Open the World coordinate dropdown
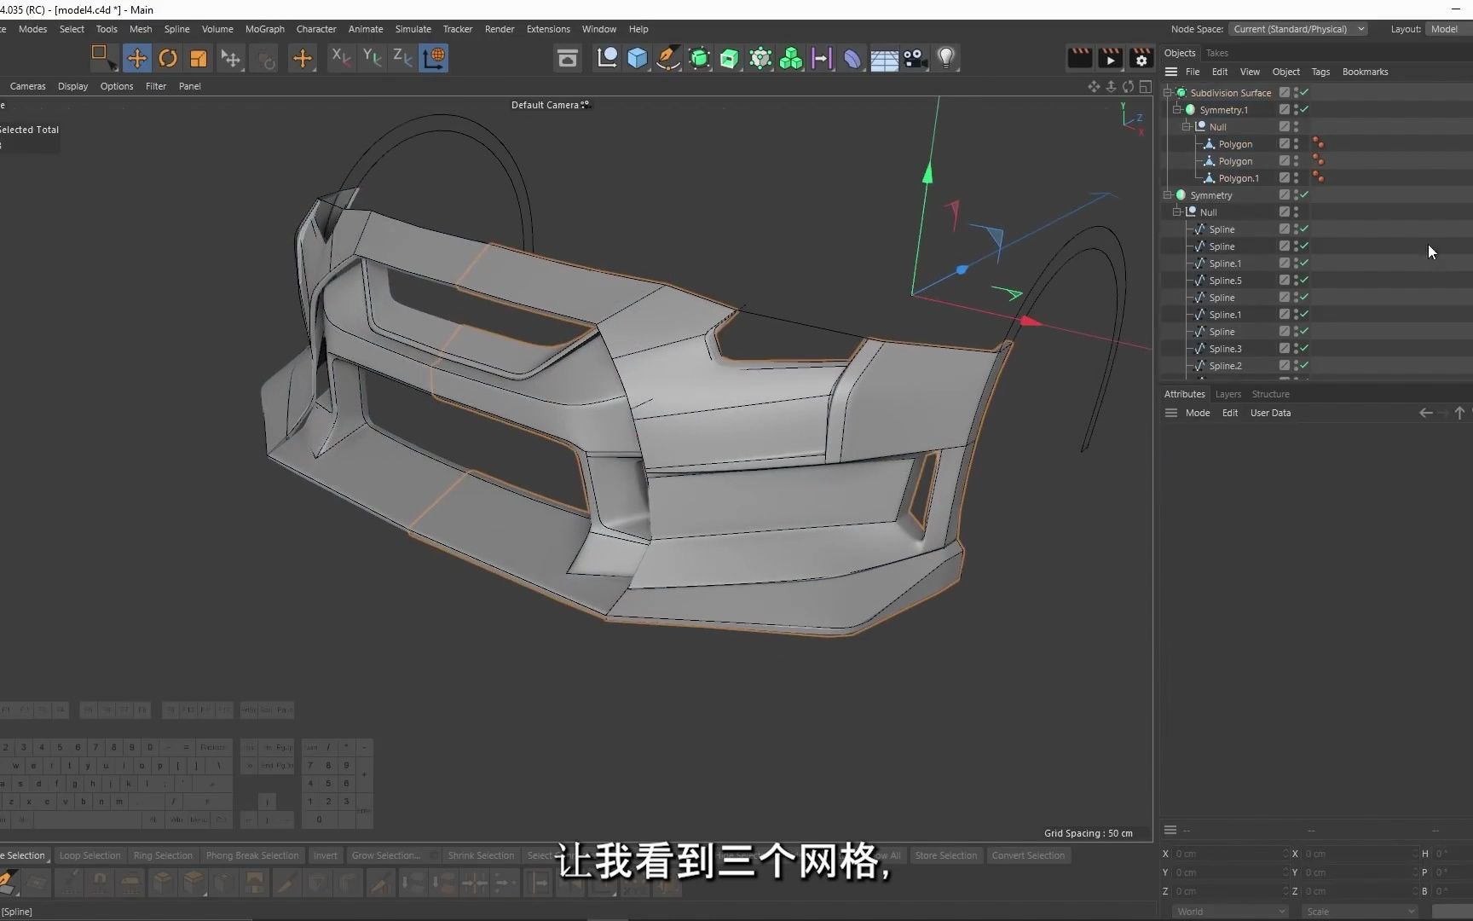The width and height of the screenshot is (1473, 921). pyautogui.click(x=1228, y=912)
